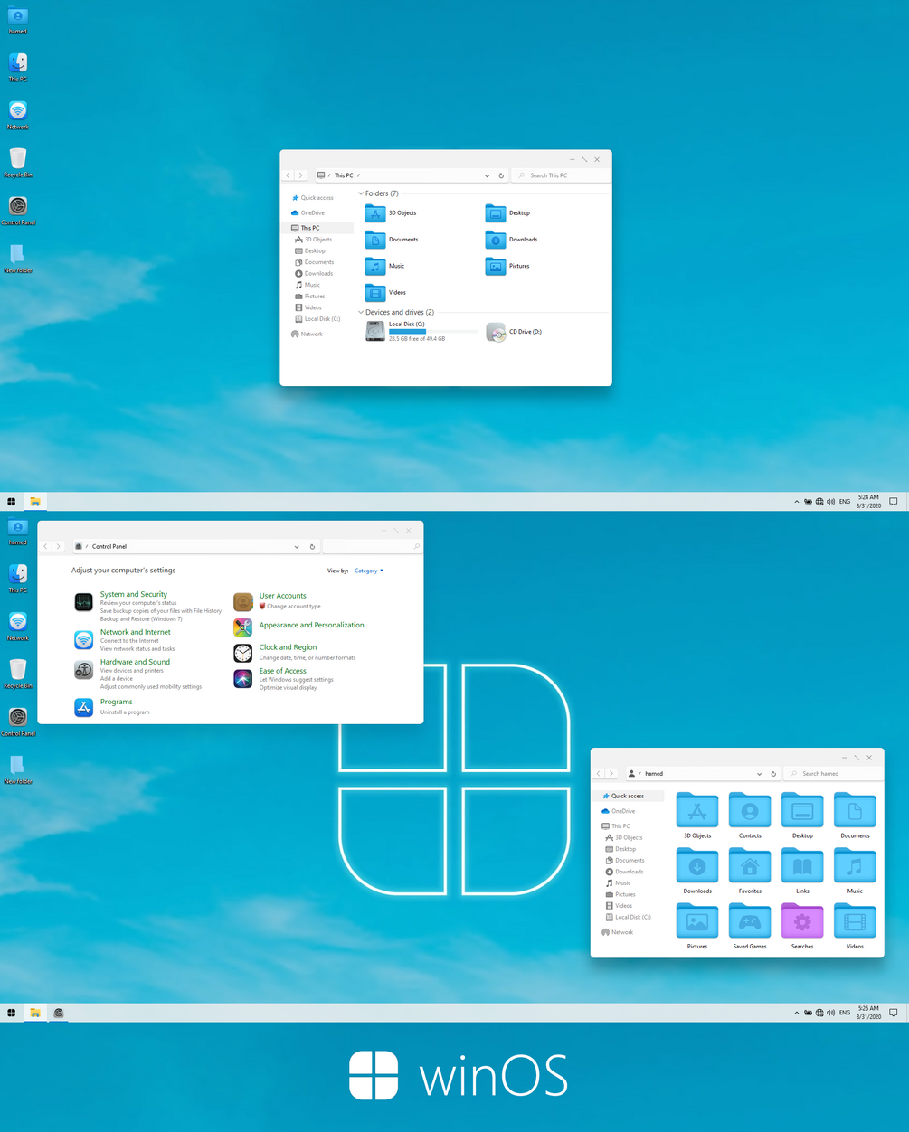The image size is (909, 1132).
Task: Go back in the hamed window
Action: click(x=599, y=774)
